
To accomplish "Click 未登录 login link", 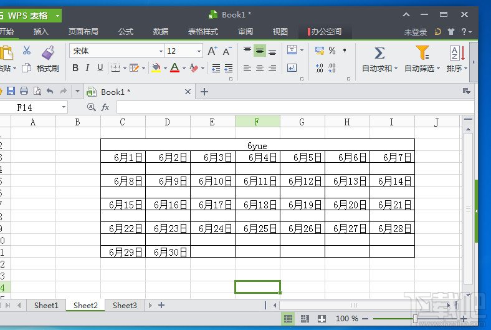I will click(x=415, y=32).
